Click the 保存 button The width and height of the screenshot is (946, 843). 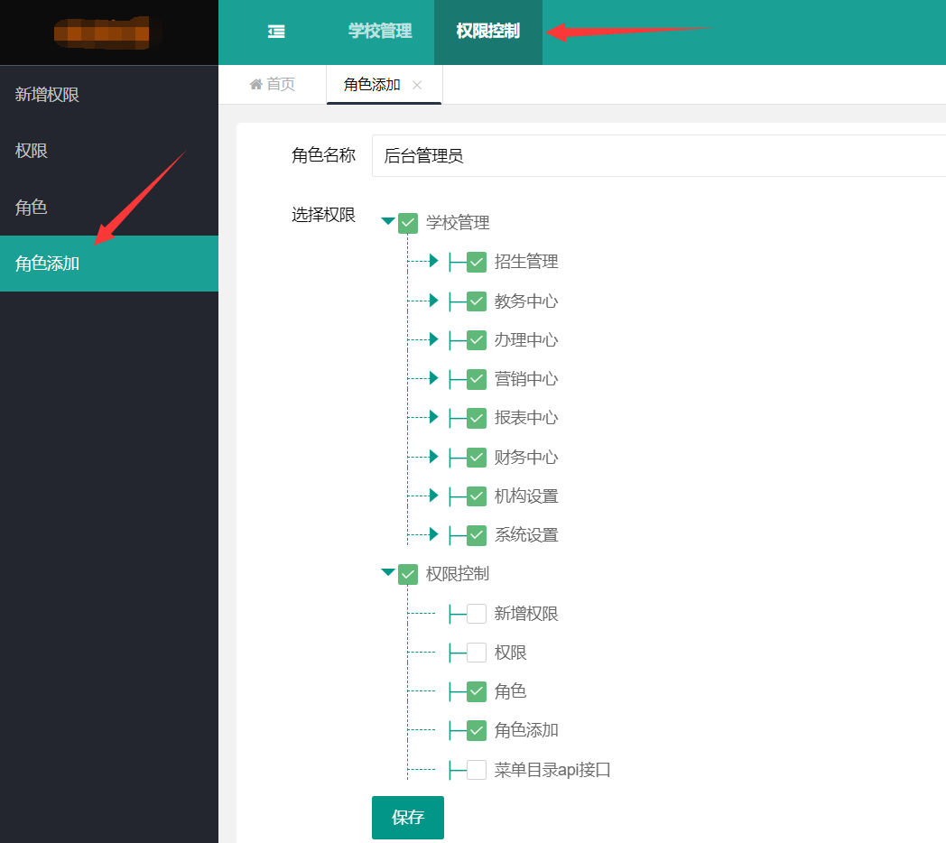click(x=408, y=817)
